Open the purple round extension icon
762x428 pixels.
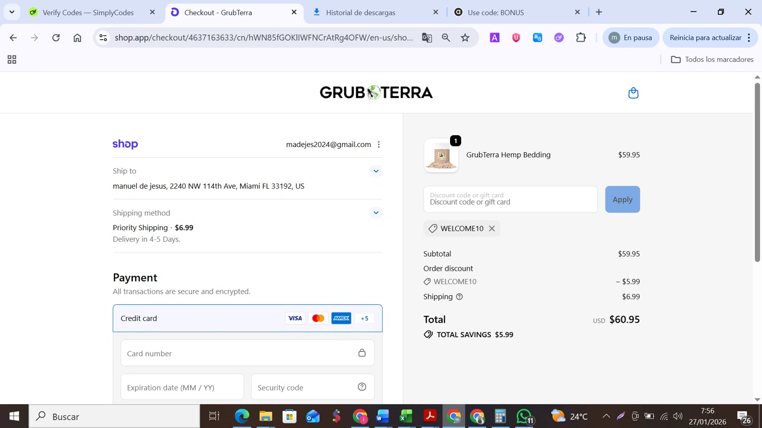point(559,38)
